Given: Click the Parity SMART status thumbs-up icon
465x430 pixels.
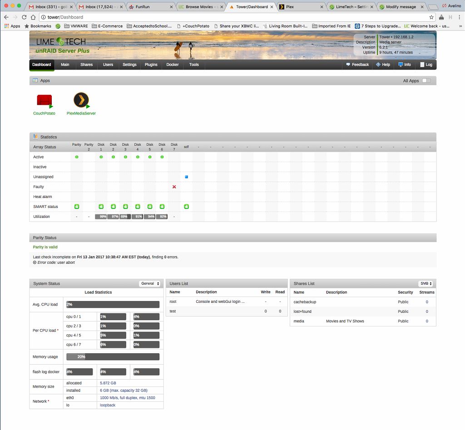Looking at the screenshot, I should coord(76,207).
